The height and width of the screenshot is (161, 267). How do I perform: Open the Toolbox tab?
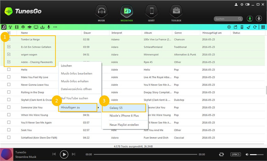pyautogui.click(x=176, y=13)
